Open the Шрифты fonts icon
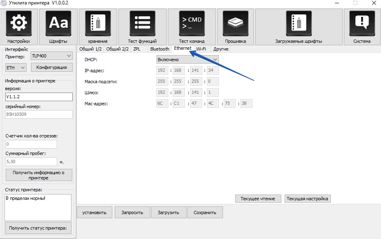381x239 pixels. click(x=58, y=24)
